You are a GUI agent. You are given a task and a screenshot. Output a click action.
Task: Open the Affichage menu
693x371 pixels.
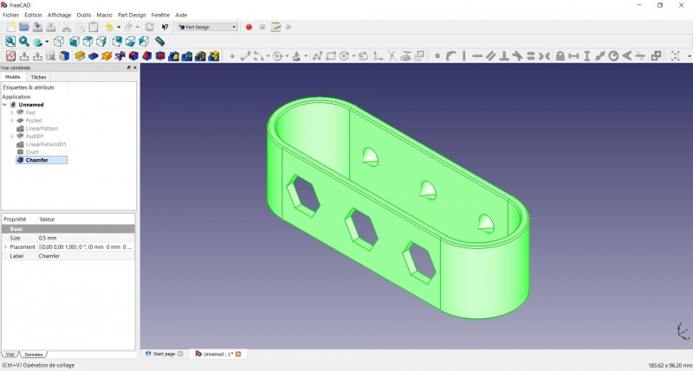[59, 15]
